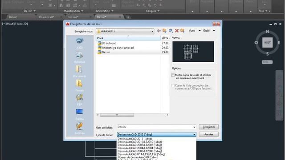Choose 'Normes de dessin AutoCAD (*.dws)' format

point(138,157)
